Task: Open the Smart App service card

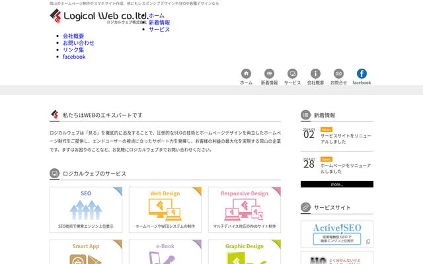Action: click(x=86, y=252)
